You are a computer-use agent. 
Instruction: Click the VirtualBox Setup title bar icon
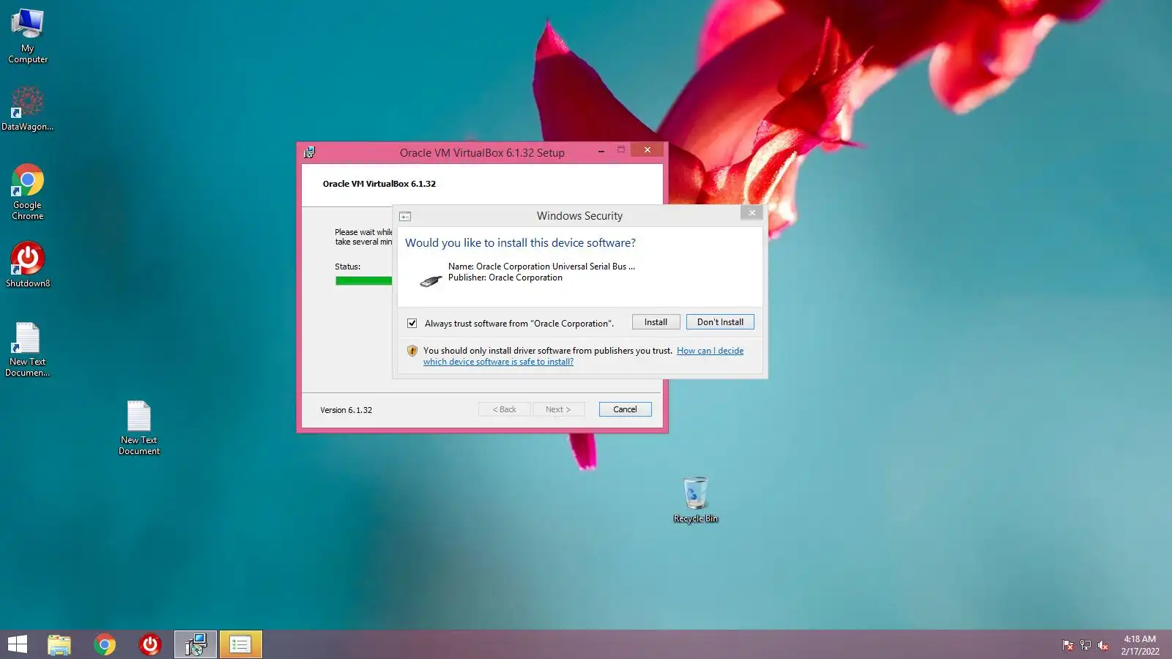click(310, 152)
